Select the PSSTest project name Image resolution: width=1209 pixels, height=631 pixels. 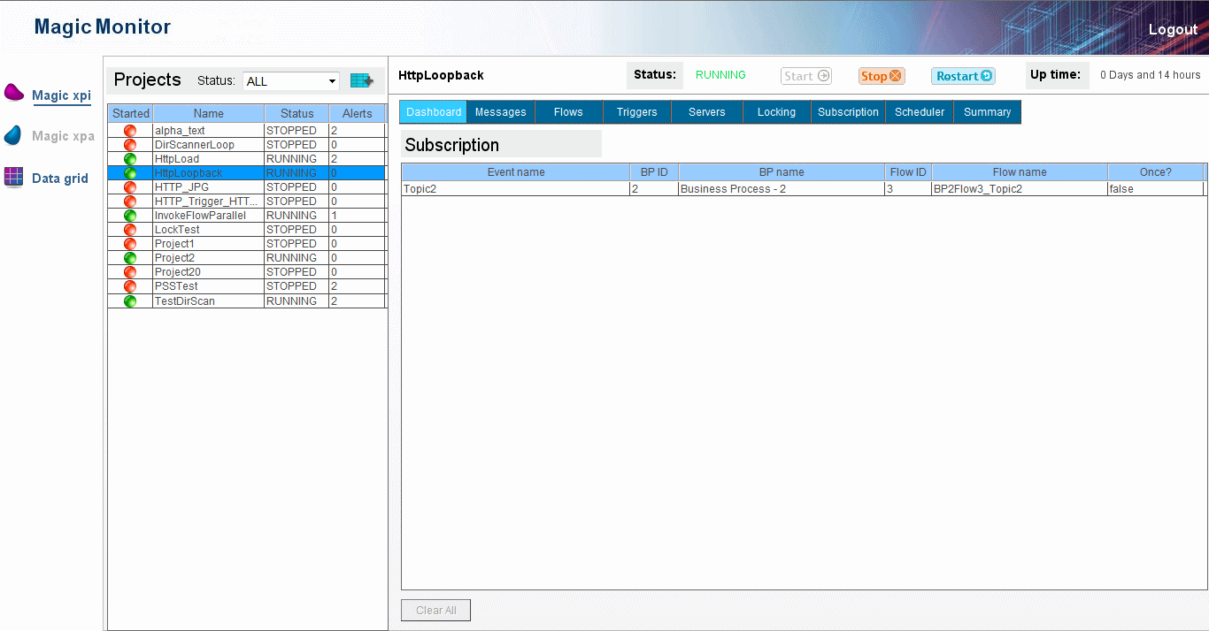tap(176, 286)
